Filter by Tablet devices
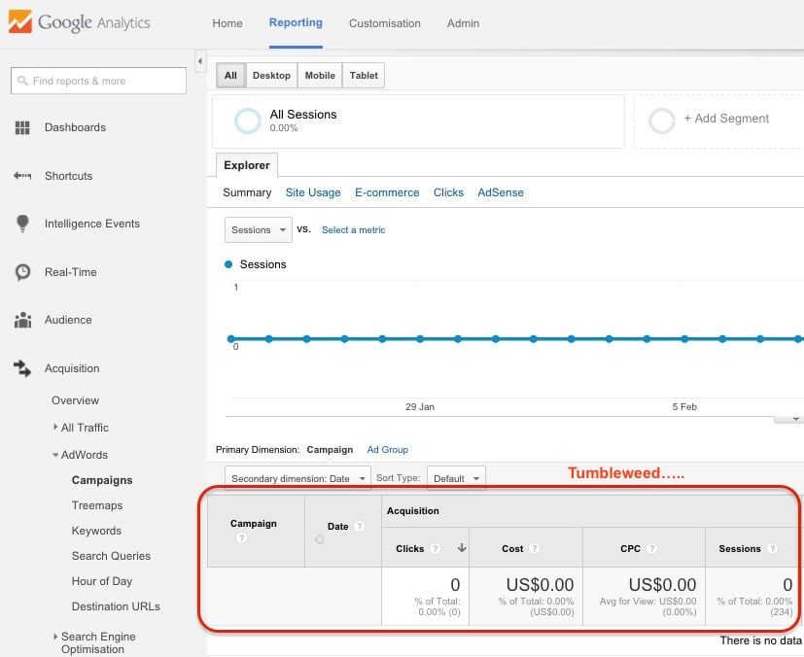The image size is (804, 657). click(364, 76)
